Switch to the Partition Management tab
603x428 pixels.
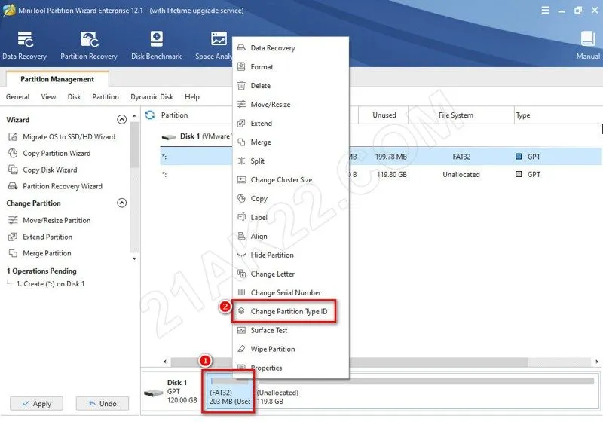[57, 79]
